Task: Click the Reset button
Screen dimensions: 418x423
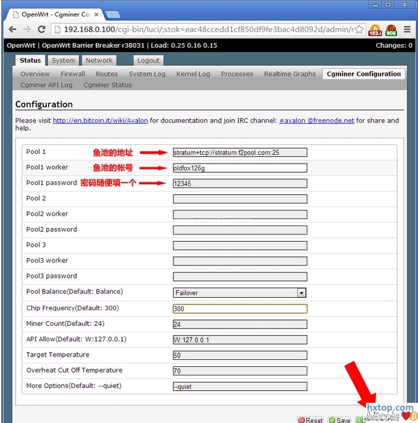Action: click(x=311, y=420)
